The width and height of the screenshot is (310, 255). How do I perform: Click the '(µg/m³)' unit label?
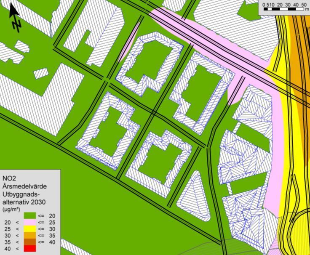pos(11,209)
